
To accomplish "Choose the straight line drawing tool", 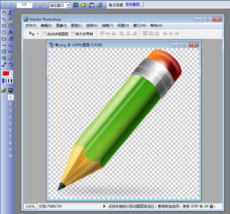I will [4, 20].
